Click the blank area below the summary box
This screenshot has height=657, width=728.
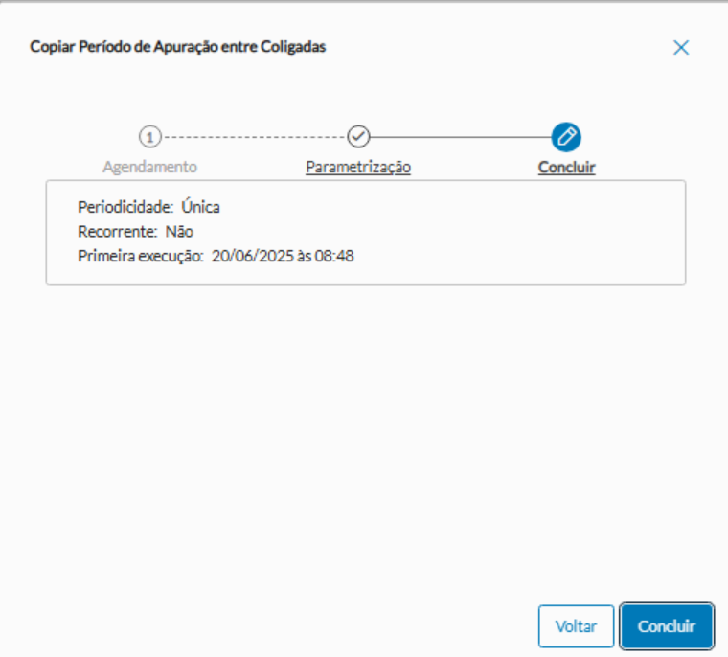[x=364, y=431]
